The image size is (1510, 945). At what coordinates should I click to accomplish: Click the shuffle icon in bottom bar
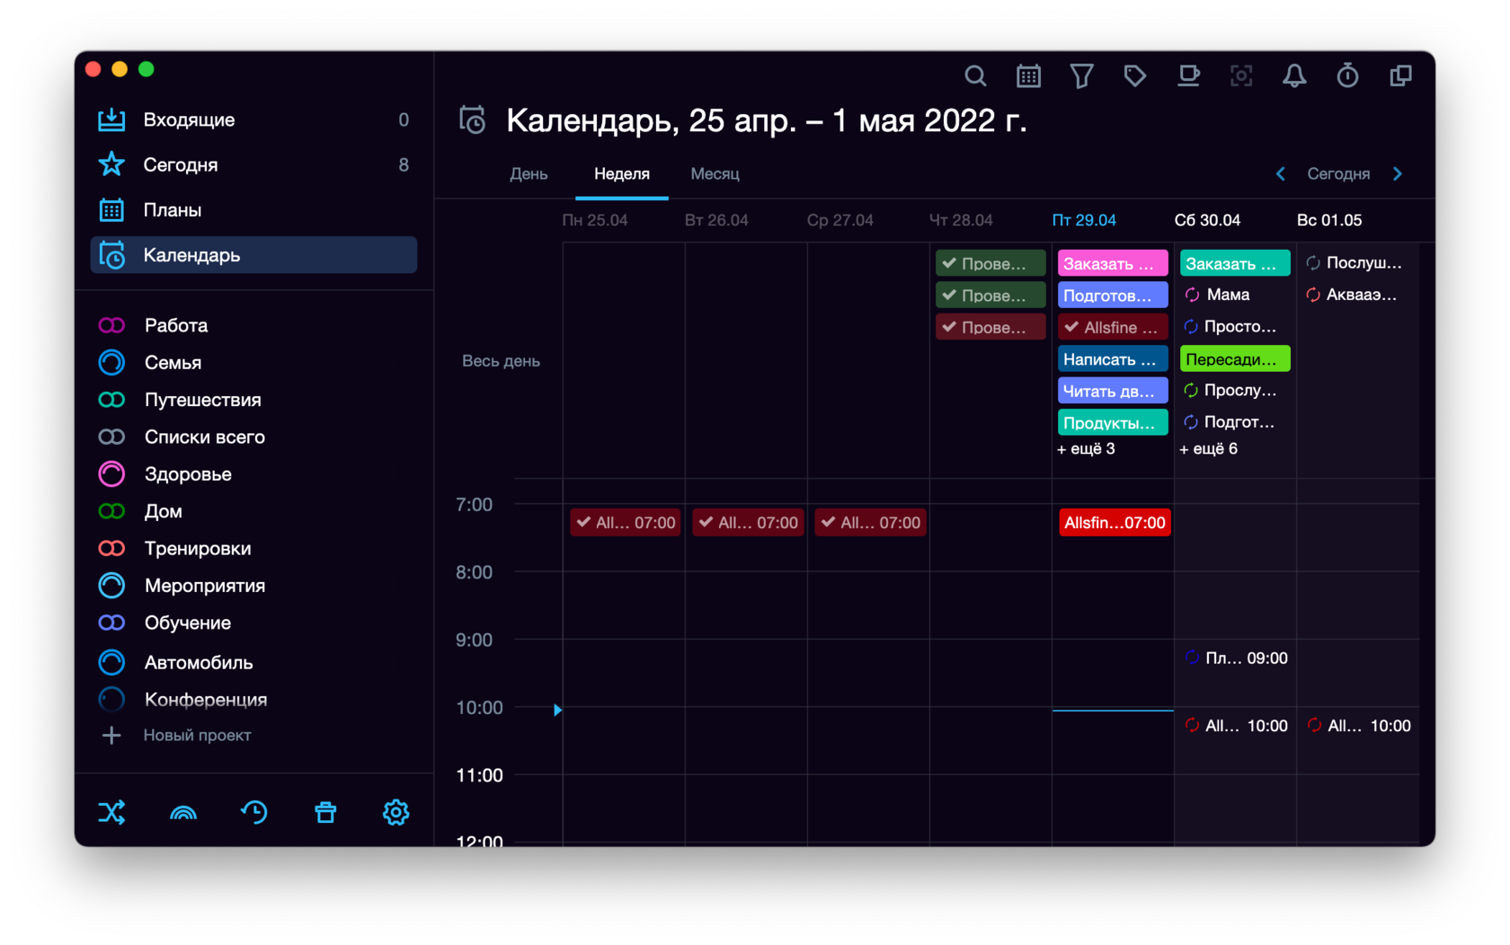(111, 813)
